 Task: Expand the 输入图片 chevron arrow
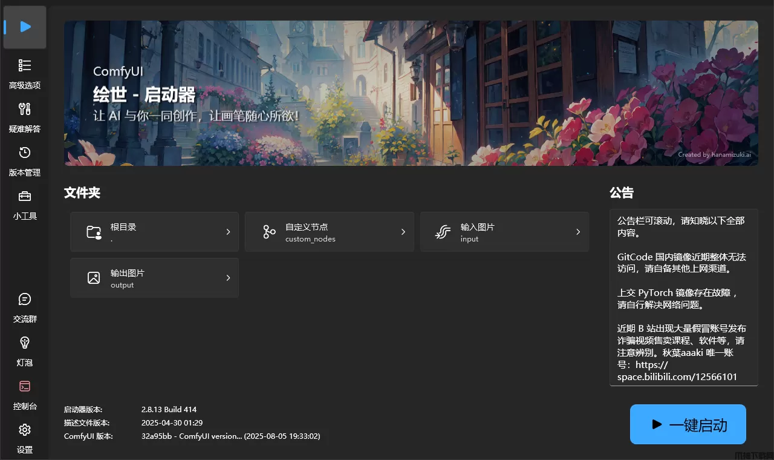578,232
